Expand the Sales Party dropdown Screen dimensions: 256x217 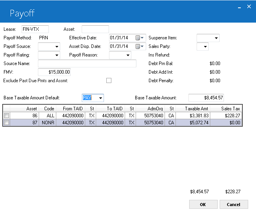pos(205,47)
